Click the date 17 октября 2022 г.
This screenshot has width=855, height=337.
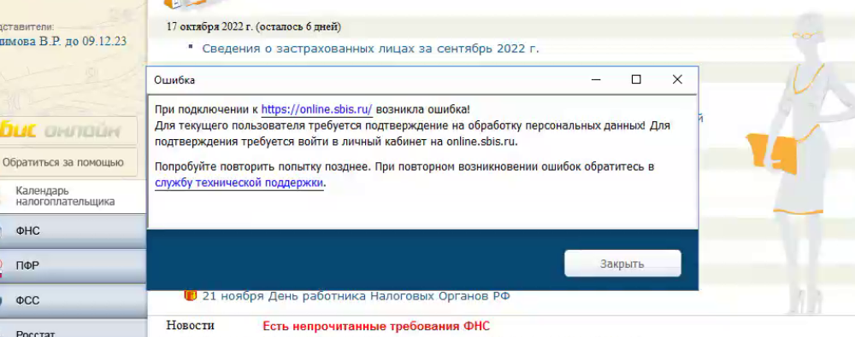pyautogui.click(x=210, y=26)
